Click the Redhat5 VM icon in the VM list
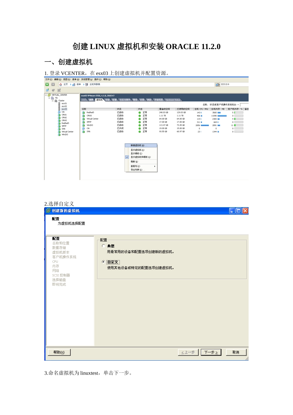 (x=83, y=113)
